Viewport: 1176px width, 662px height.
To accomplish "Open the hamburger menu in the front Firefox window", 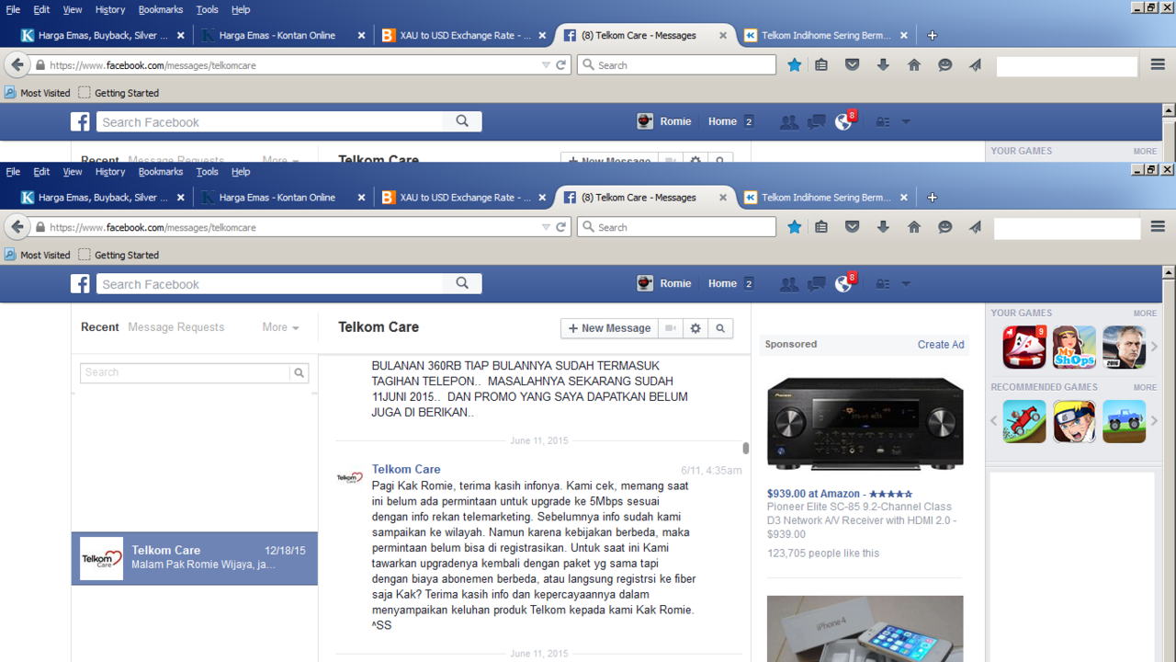I will (x=1158, y=227).
